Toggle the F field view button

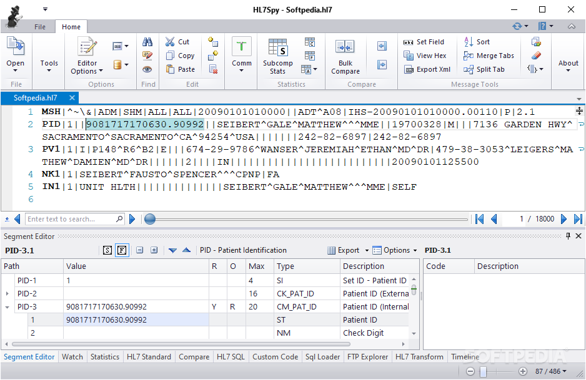click(122, 250)
